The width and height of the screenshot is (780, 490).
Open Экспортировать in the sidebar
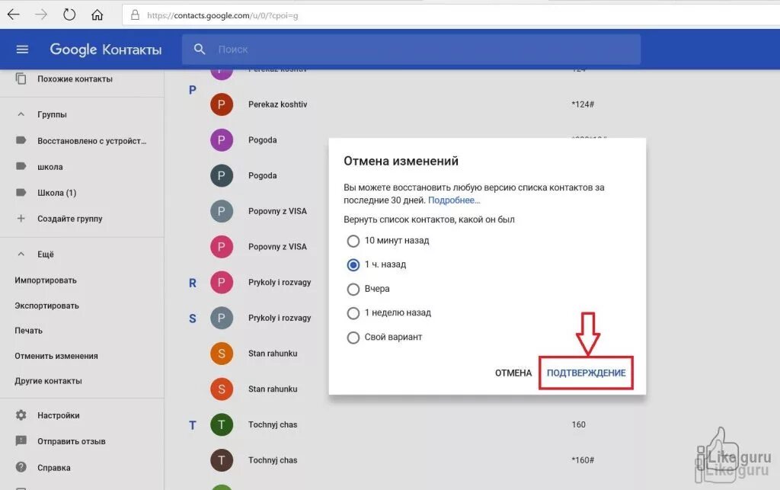pos(46,306)
